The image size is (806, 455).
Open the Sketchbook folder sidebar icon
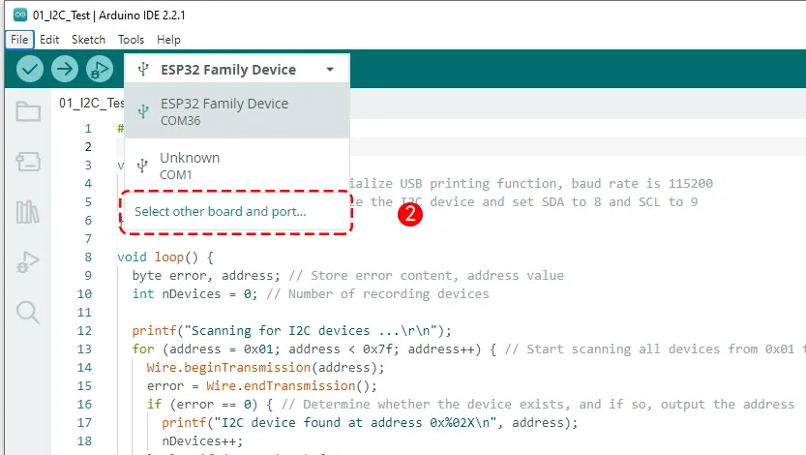[28, 112]
